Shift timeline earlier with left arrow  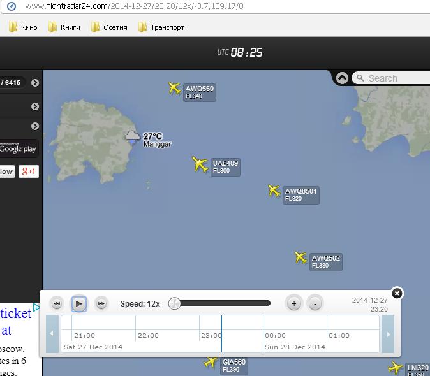pos(52,334)
